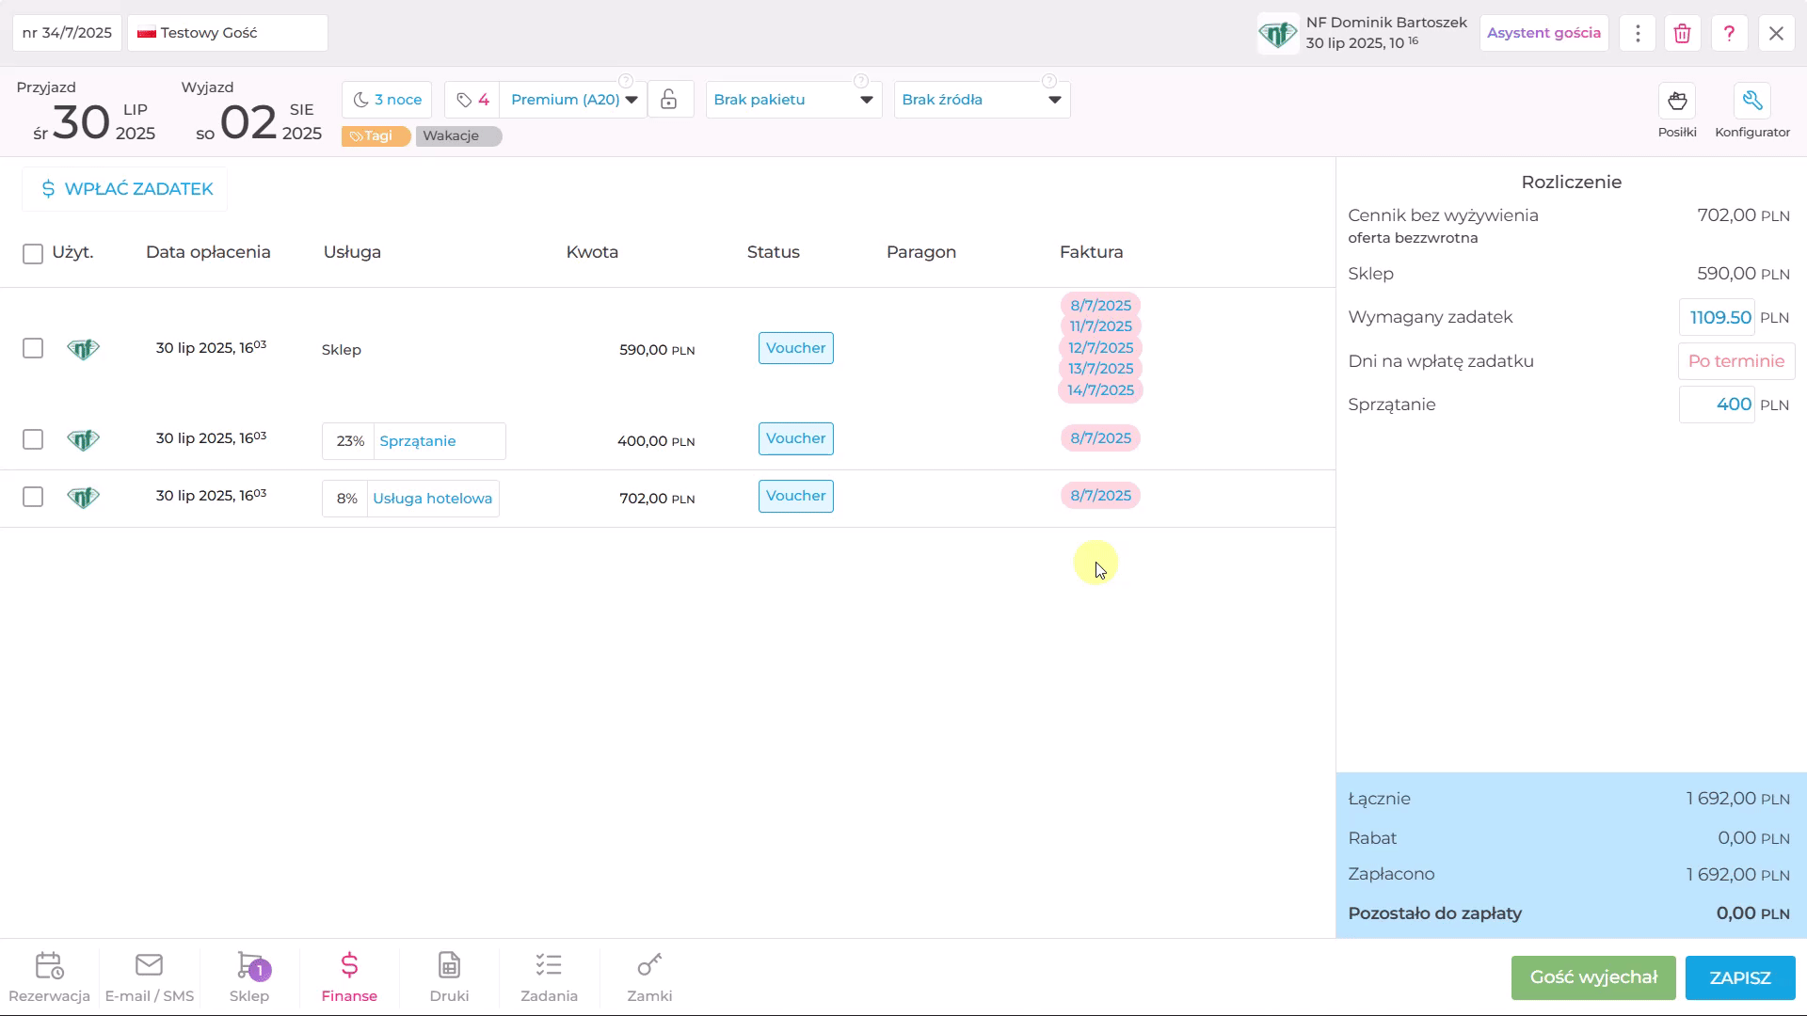Open the Brak źródła dropdown
1807x1016 pixels.
point(982,100)
